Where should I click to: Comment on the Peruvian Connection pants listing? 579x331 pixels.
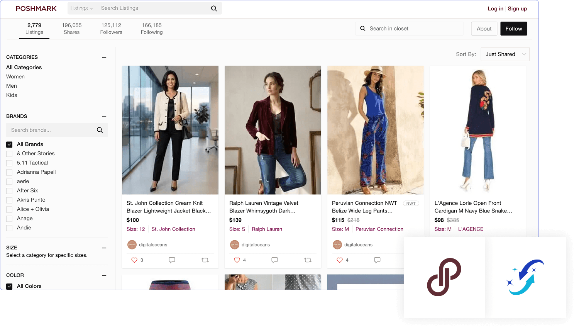tap(377, 260)
